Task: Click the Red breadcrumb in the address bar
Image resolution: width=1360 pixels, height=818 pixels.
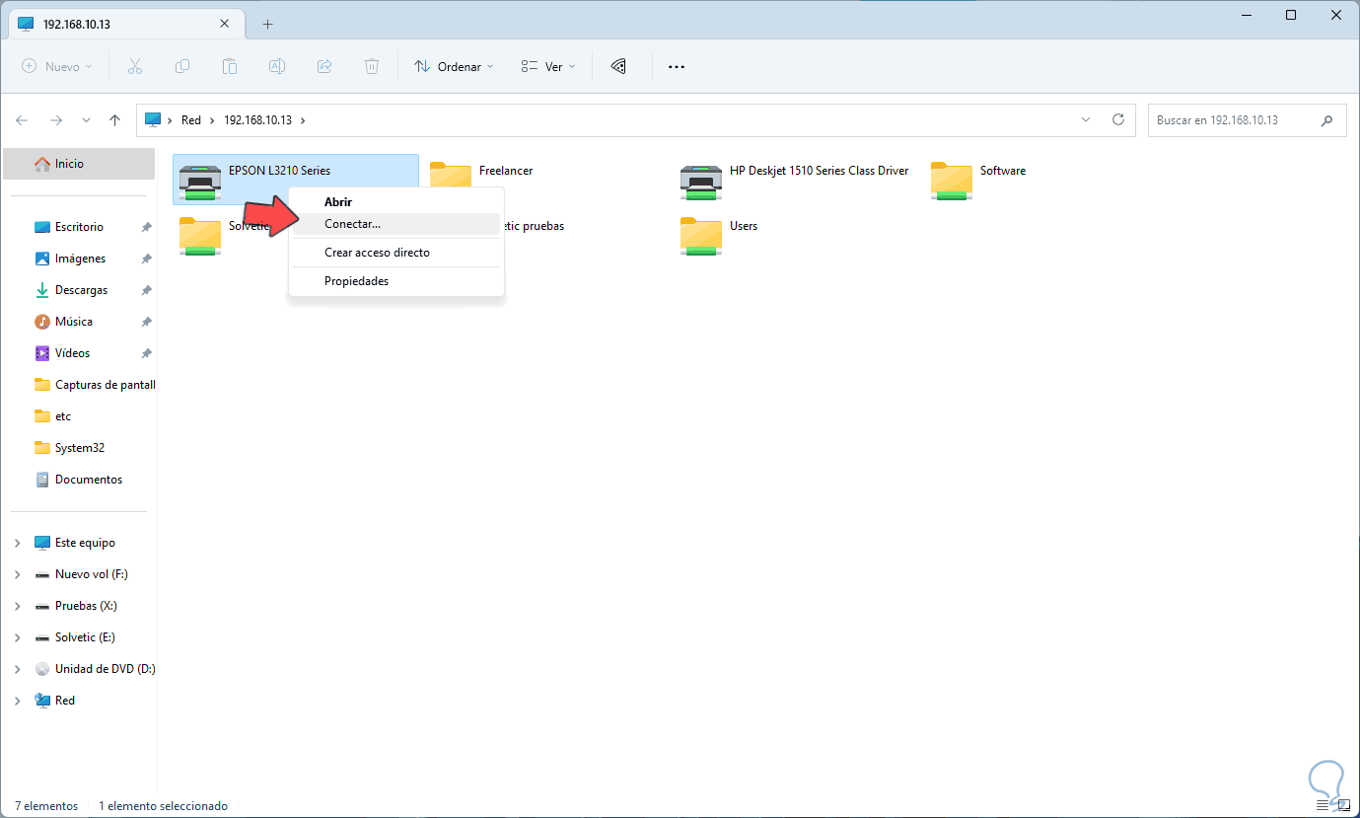Action: [x=191, y=120]
